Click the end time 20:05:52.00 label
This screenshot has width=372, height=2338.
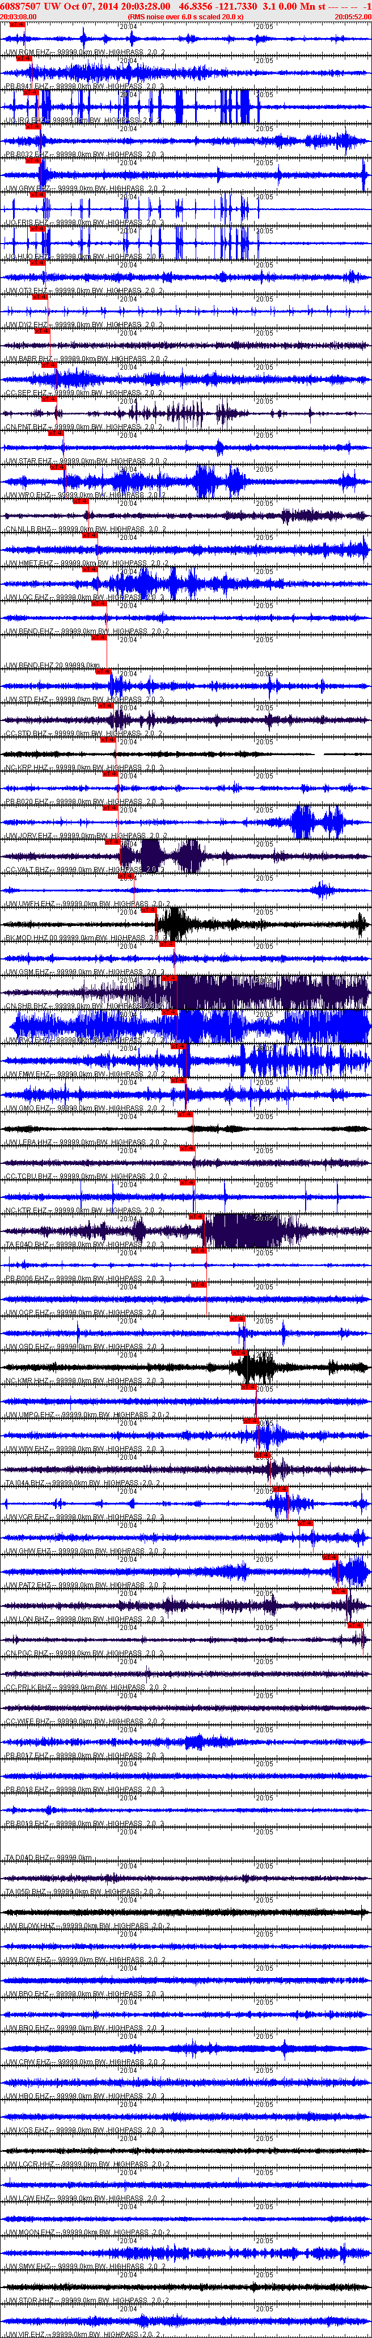[353, 16]
